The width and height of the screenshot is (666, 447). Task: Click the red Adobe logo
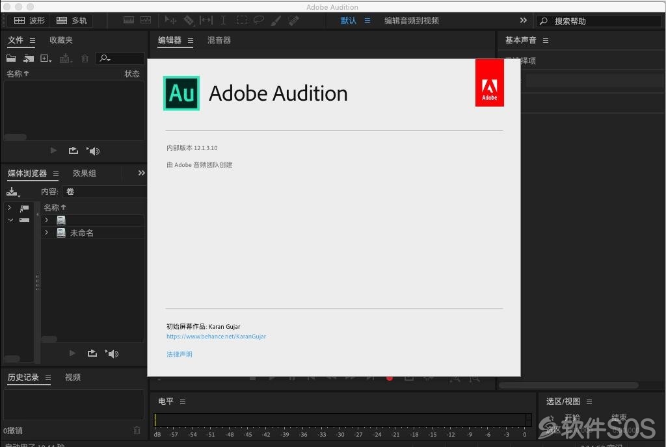point(489,83)
